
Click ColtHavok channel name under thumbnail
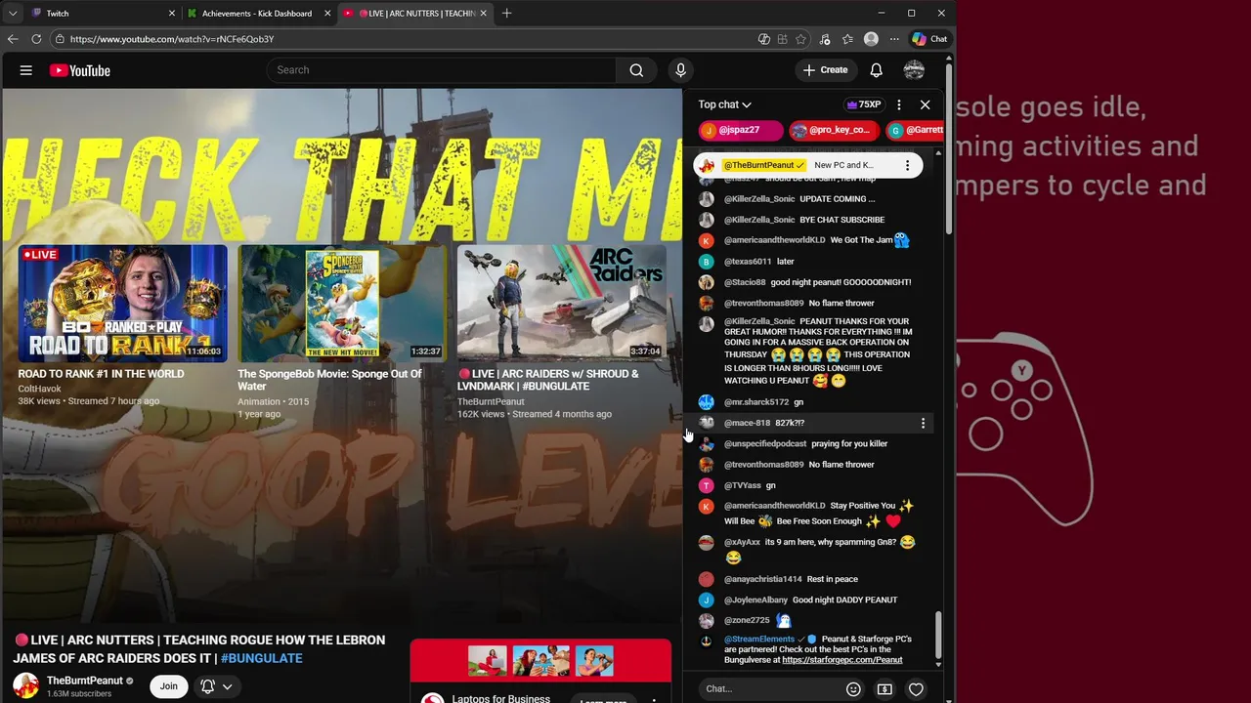39,389
